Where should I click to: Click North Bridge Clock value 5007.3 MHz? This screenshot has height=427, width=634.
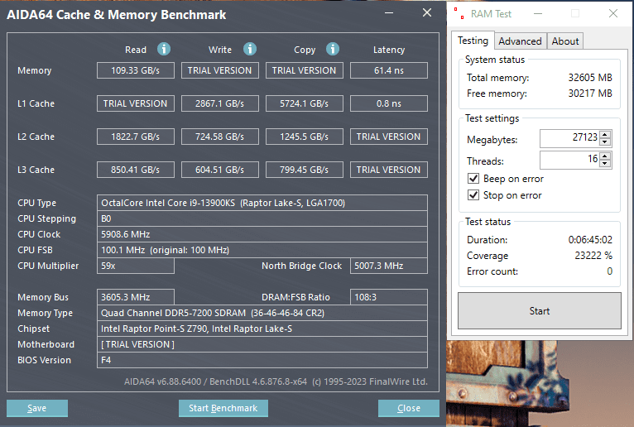click(x=388, y=266)
